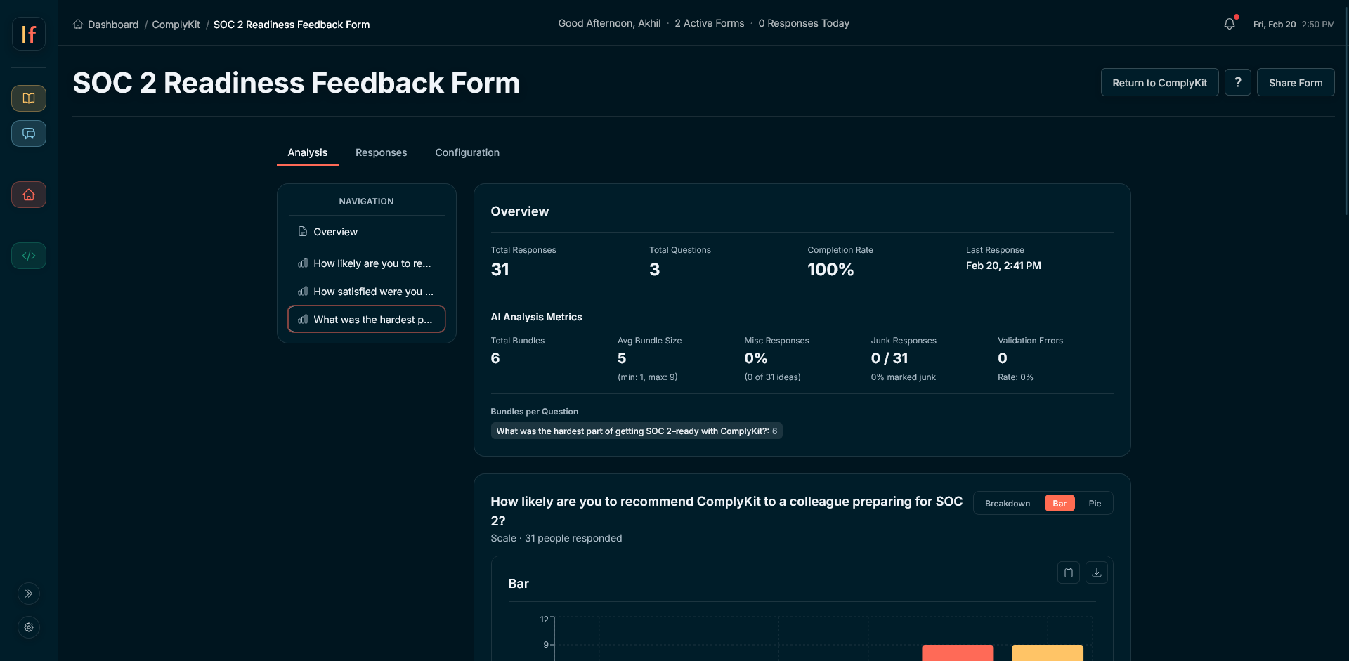Switch chart view to Breakdown
The image size is (1349, 661).
pos(1007,503)
